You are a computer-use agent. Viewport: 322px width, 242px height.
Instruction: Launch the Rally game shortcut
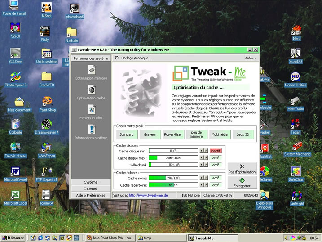[x=45, y=34]
